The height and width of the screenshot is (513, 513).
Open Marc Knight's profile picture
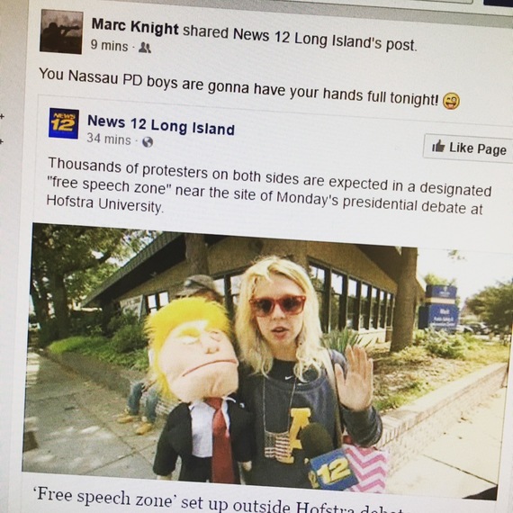coord(61,31)
